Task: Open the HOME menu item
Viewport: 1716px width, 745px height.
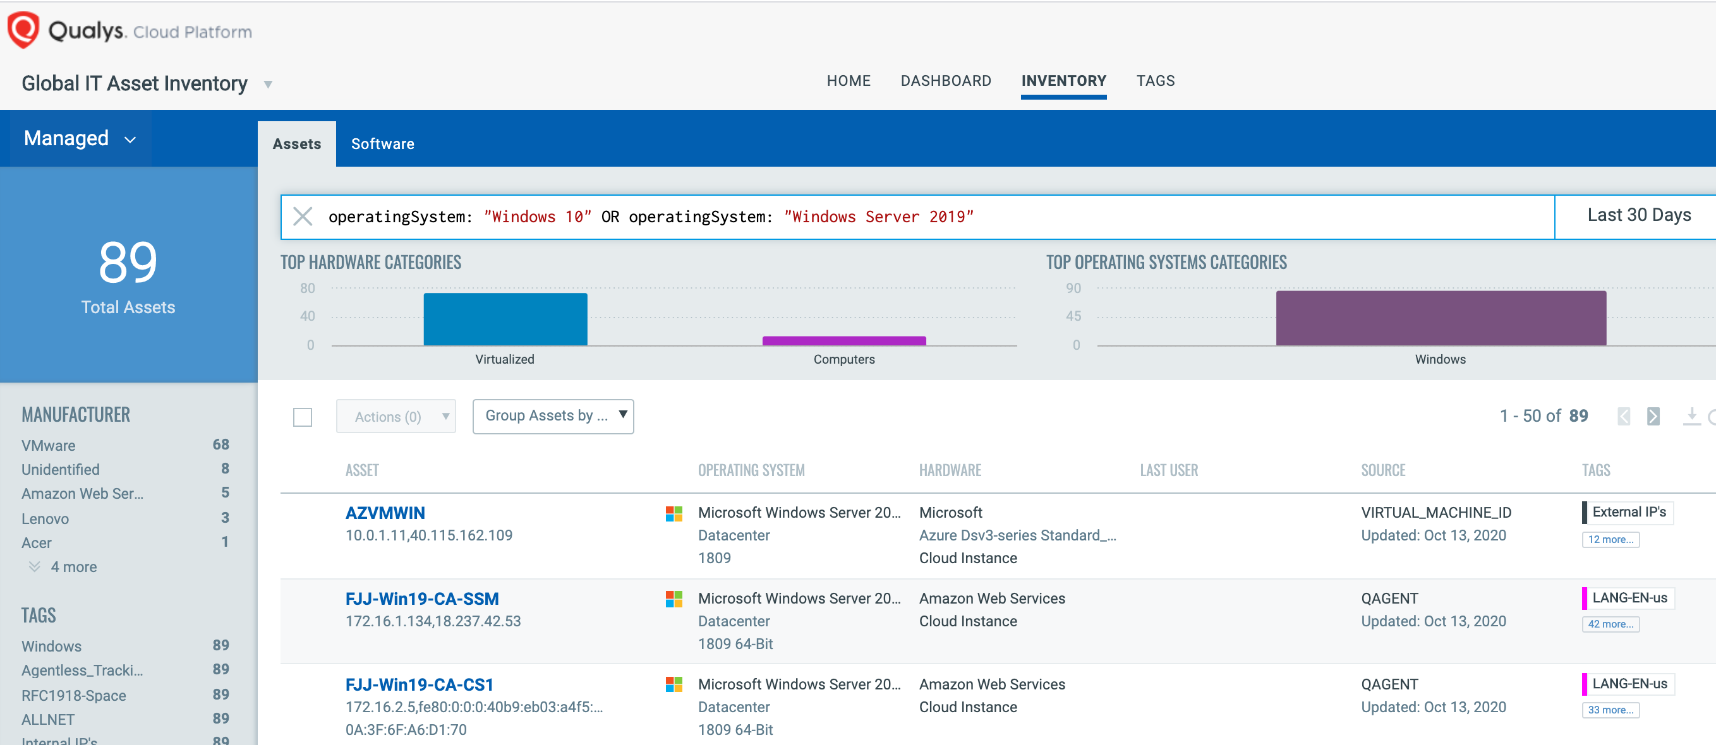Action: tap(849, 81)
